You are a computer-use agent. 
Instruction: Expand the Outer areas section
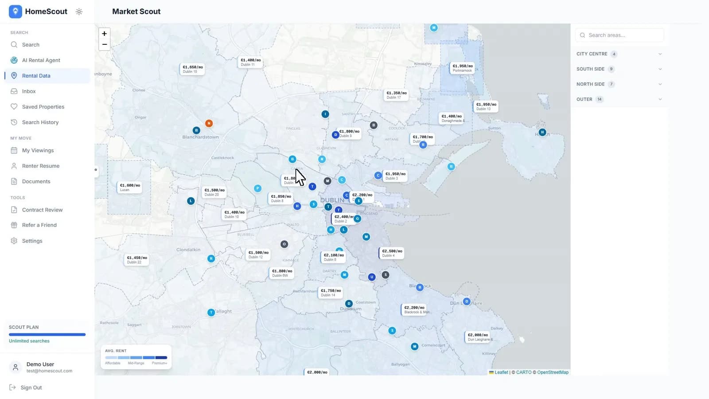619,99
